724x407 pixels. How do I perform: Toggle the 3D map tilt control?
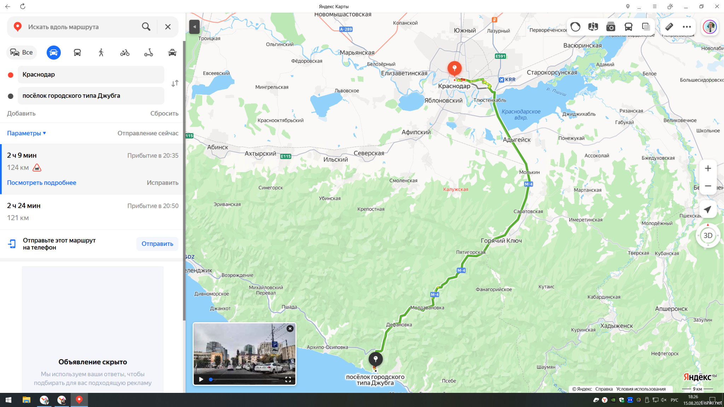708,236
